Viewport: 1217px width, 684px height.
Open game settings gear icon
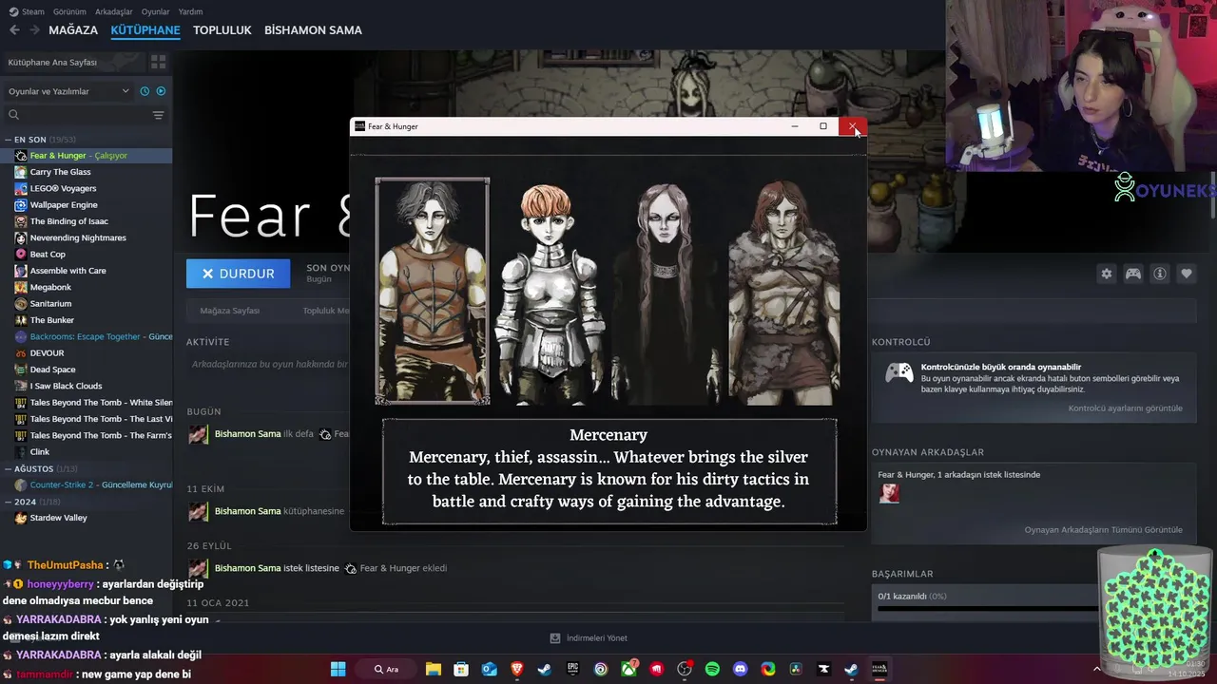click(x=1107, y=274)
